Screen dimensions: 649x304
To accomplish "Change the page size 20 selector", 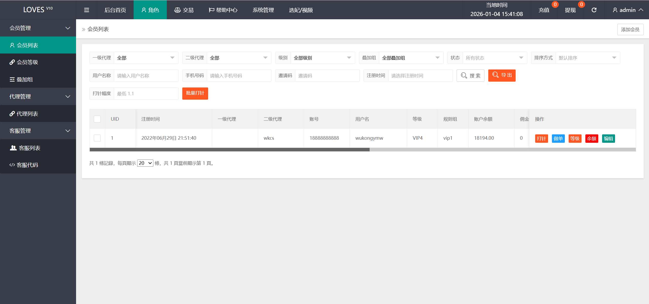I will 145,163.
